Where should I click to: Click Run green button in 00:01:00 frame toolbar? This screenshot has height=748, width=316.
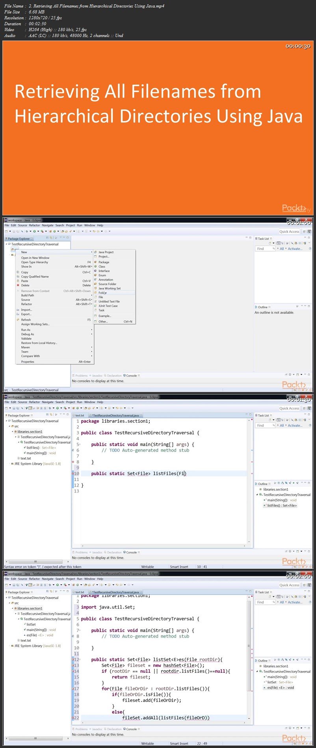[34, 231]
